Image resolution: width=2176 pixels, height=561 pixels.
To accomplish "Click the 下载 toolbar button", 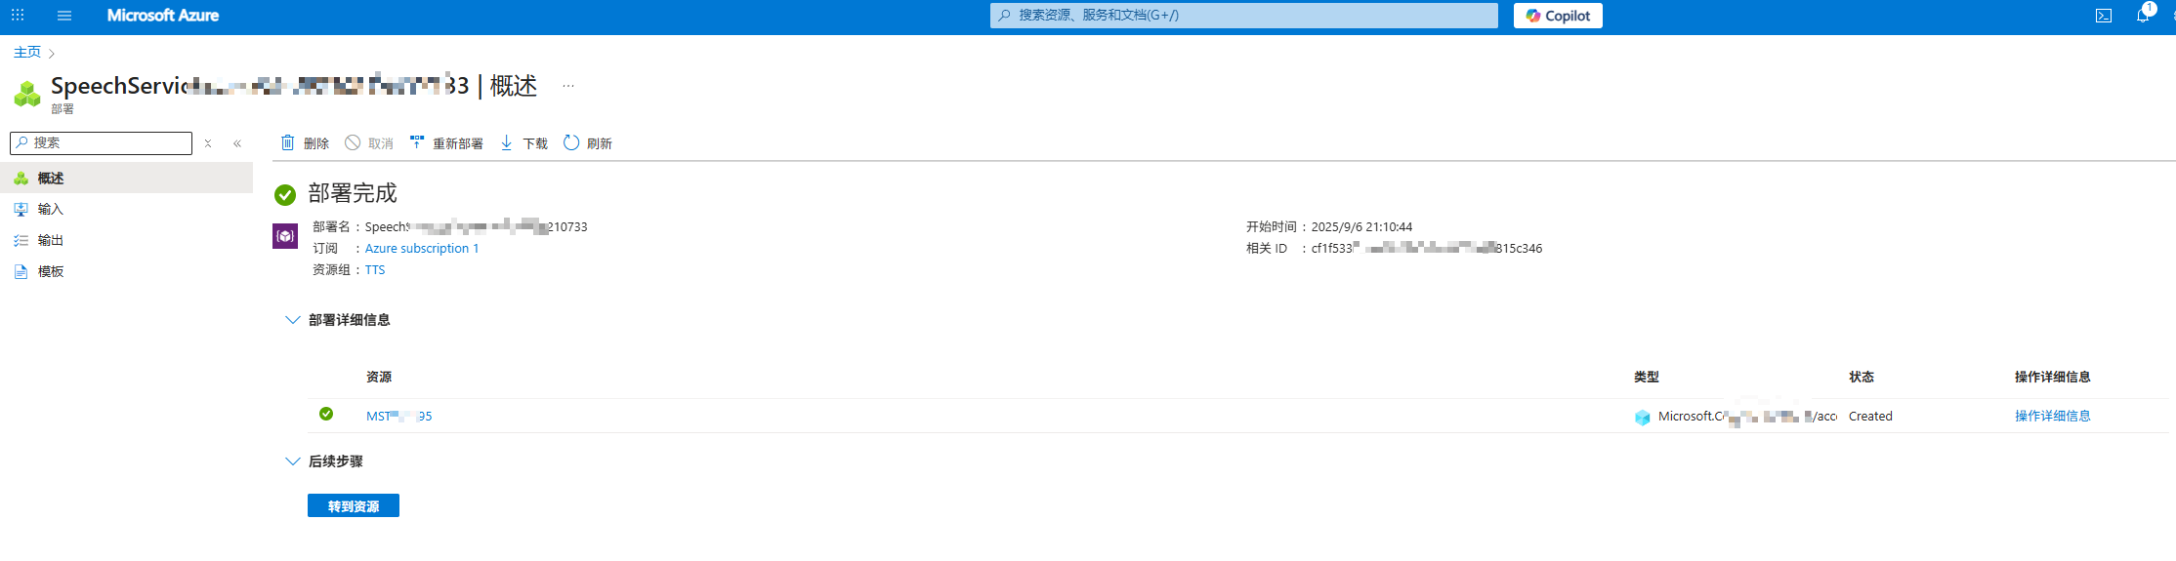I will point(523,143).
